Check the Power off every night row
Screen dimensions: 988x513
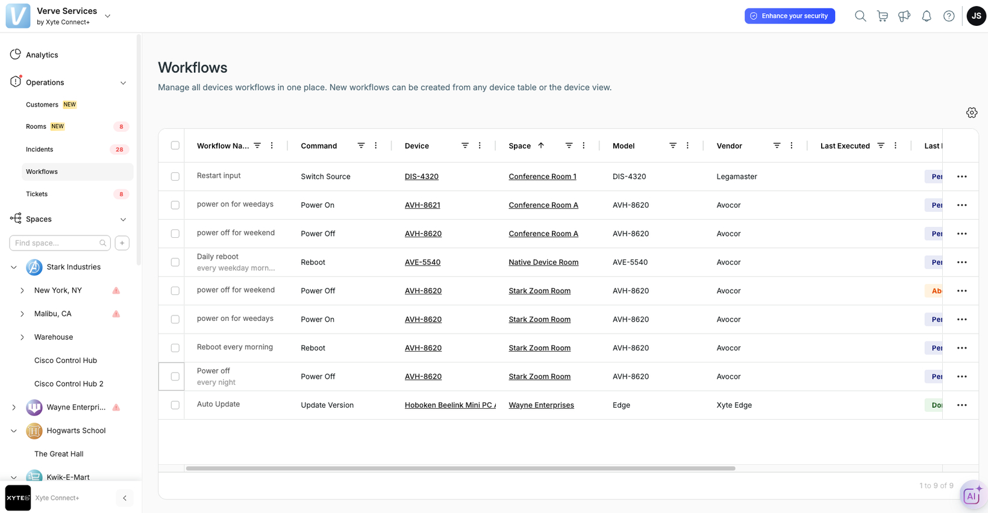175,377
